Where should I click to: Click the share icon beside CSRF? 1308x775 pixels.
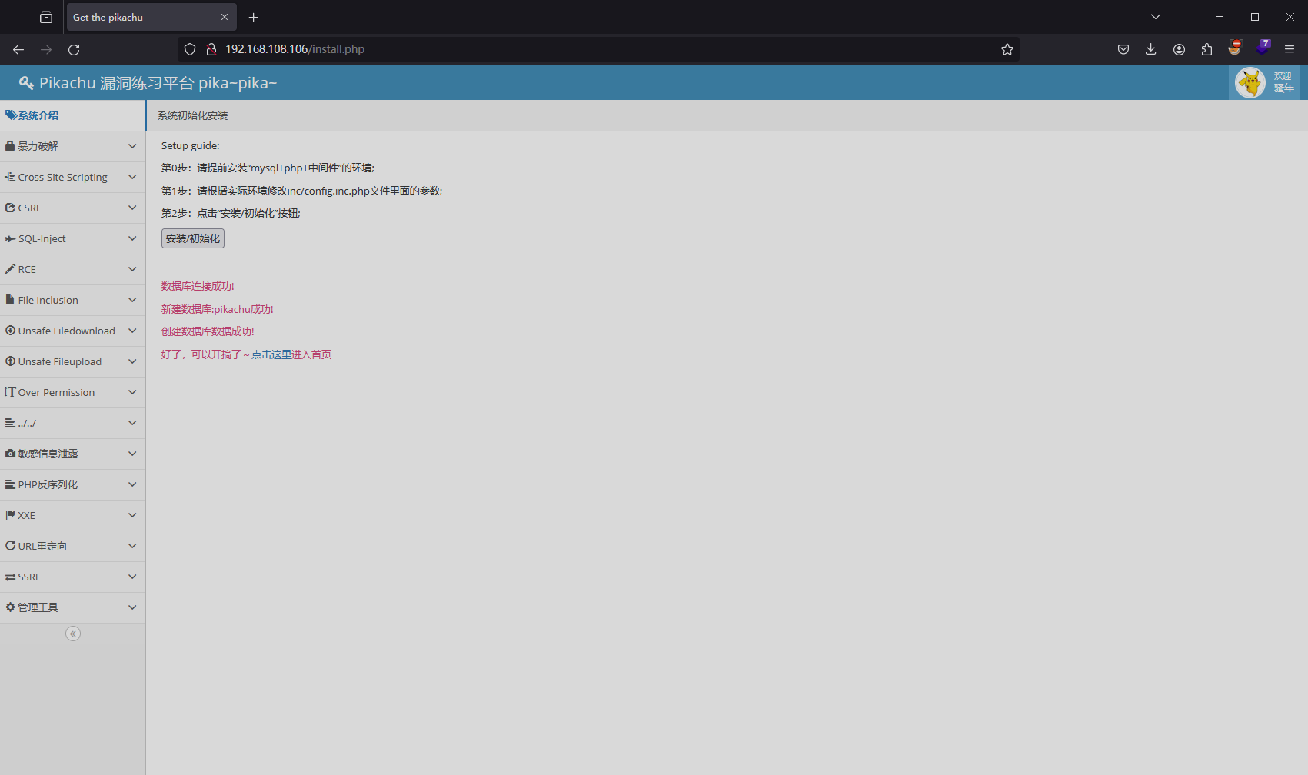click(x=10, y=208)
